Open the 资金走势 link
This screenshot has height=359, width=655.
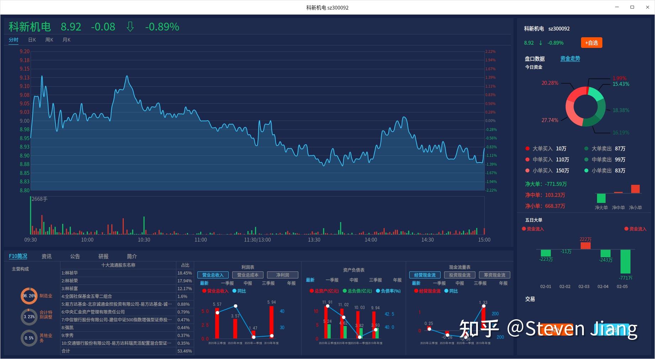tap(570, 59)
